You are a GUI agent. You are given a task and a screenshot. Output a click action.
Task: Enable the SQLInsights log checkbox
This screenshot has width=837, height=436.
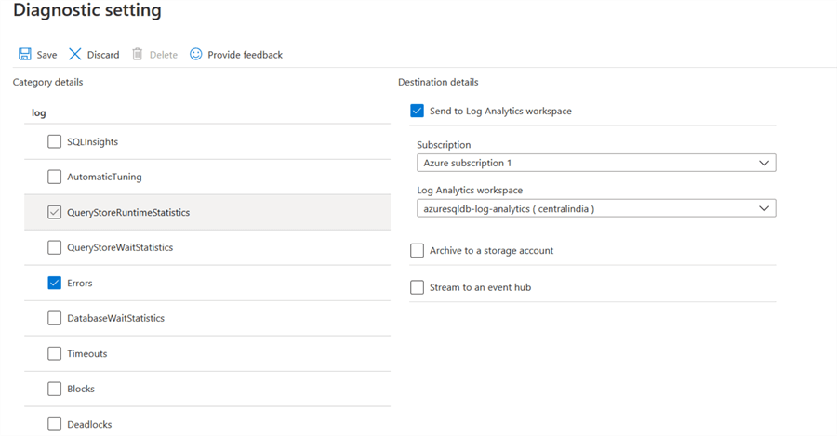click(55, 142)
